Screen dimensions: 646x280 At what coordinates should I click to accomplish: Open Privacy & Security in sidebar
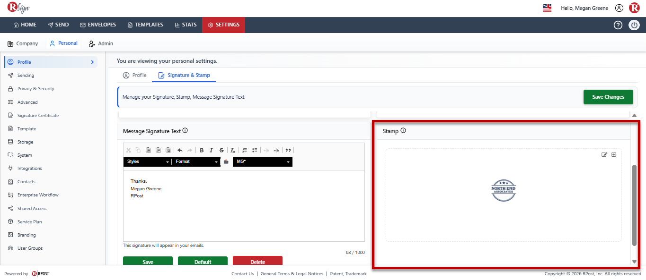36,89
